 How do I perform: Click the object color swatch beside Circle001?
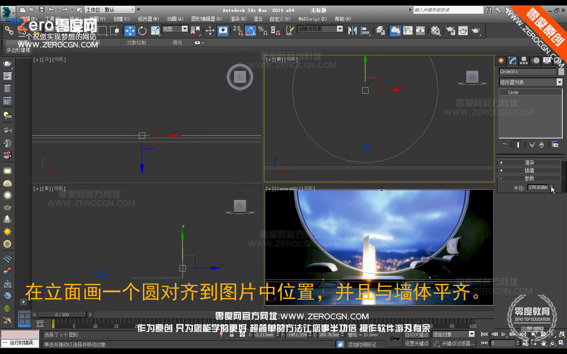pyautogui.click(x=561, y=72)
